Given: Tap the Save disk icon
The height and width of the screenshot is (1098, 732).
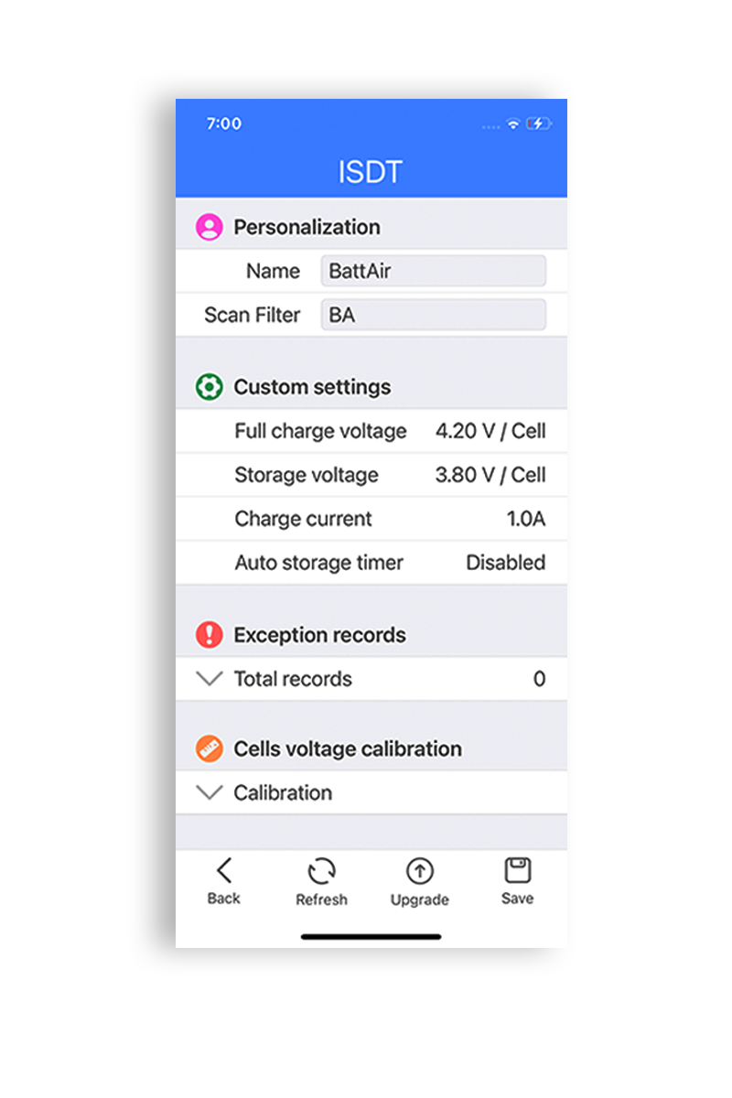Looking at the screenshot, I should 517,869.
